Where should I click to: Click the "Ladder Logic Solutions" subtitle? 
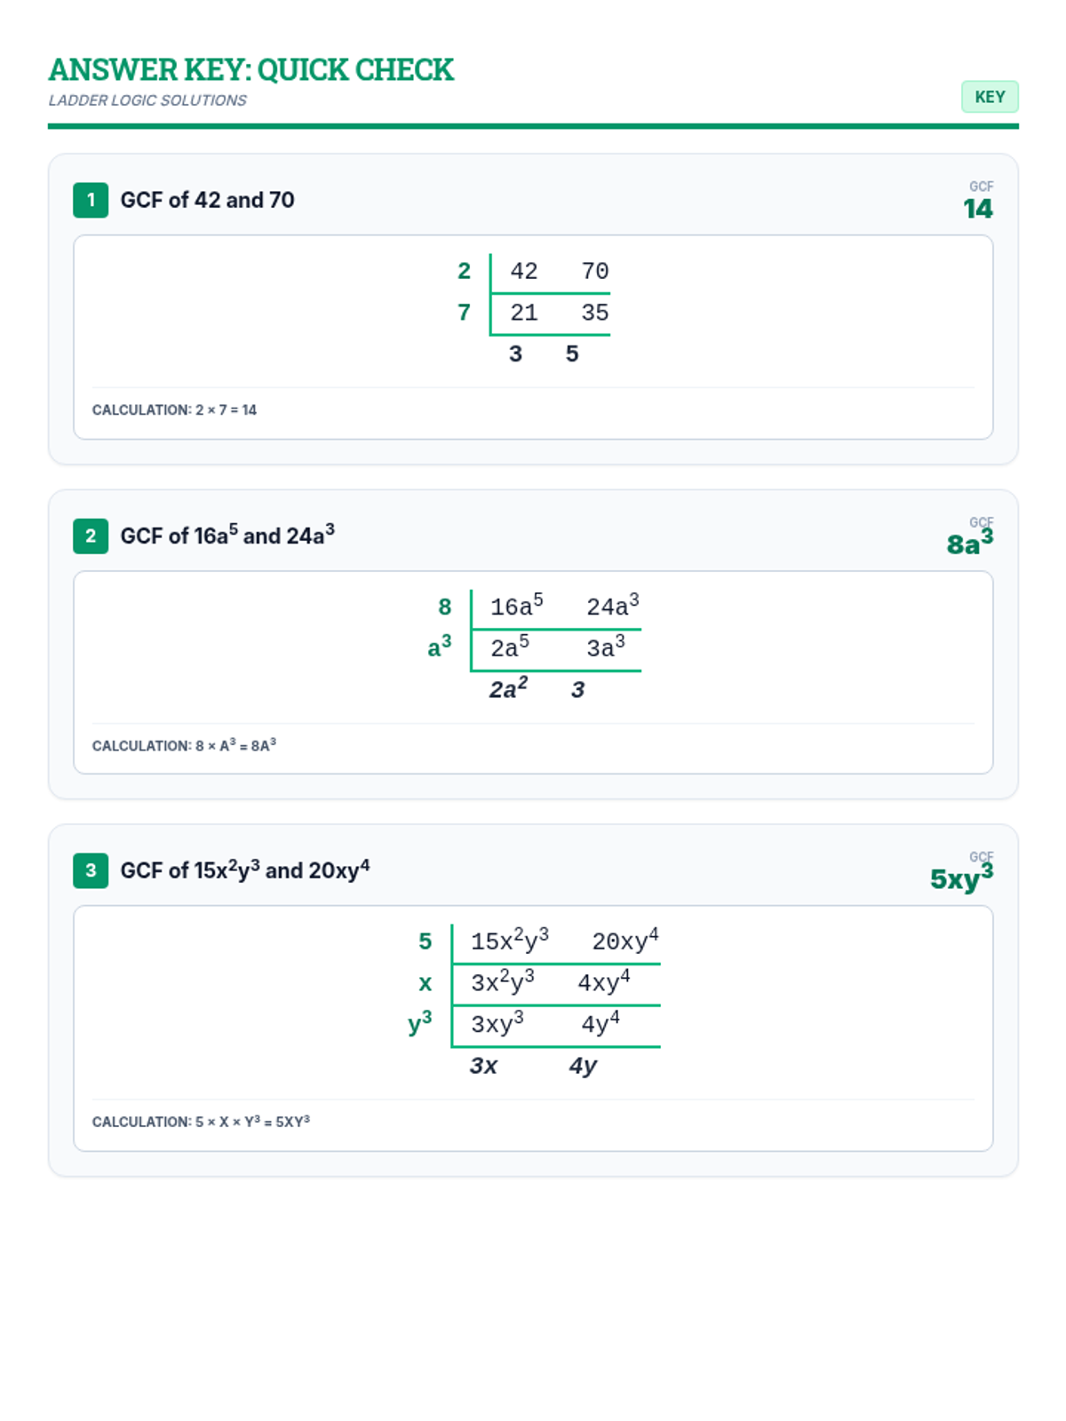point(147,100)
